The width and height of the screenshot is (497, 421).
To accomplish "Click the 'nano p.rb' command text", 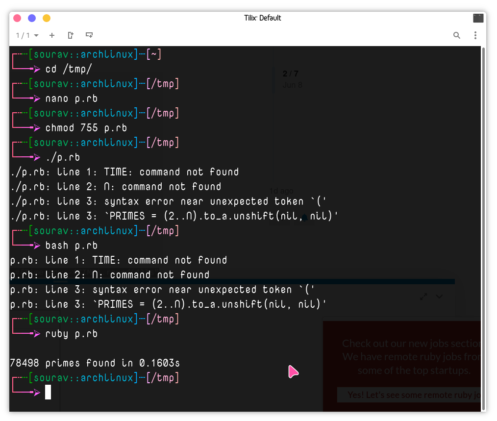I will (x=72, y=99).
